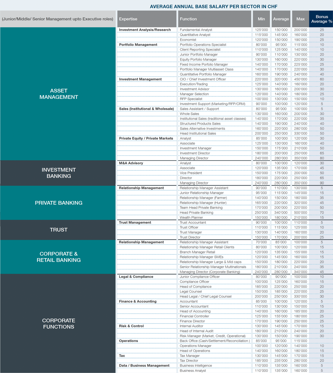This screenshot has width=333, height=373.
Task: Select the TRUST sector block
Action: click(x=58, y=230)
